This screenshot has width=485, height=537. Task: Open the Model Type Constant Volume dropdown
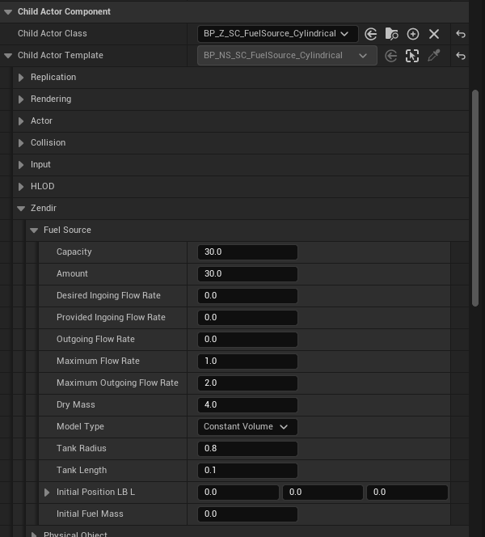pyautogui.click(x=247, y=426)
